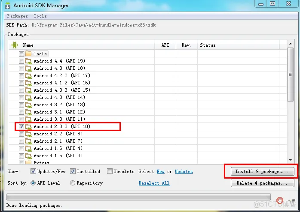Viewport: 300px width, 212px height.
Task: Click the Tools folder icon
Action: pos(28,54)
